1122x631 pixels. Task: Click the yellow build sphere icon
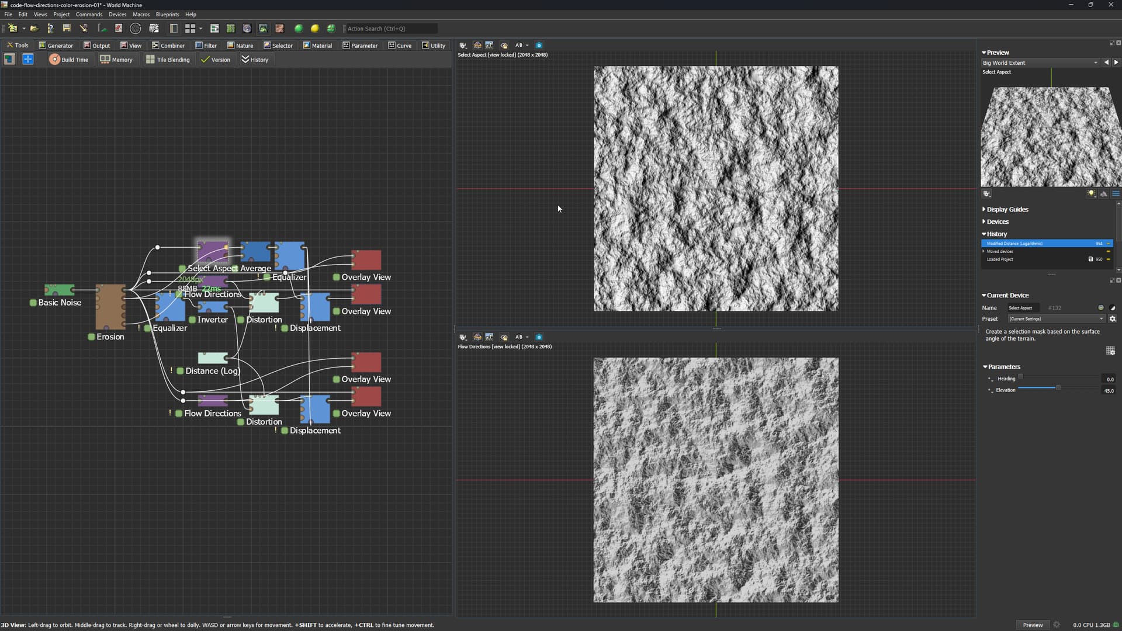[x=315, y=28]
